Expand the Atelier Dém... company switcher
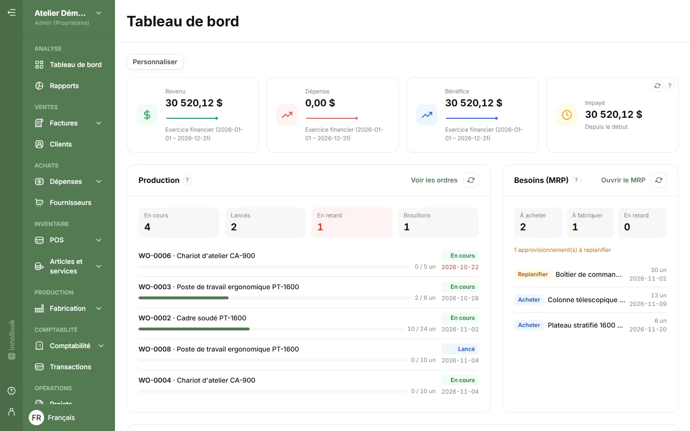The image size is (690, 431). pos(99,13)
